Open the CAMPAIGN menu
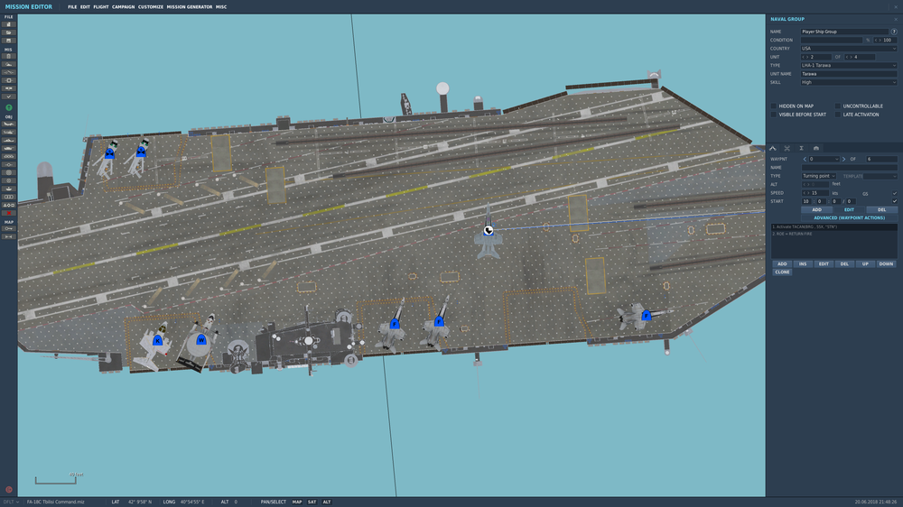Image resolution: width=903 pixels, height=507 pixels. [123, 7]
